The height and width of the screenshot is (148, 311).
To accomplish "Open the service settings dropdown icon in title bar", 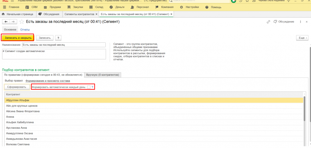I will [x=288, y=1].
